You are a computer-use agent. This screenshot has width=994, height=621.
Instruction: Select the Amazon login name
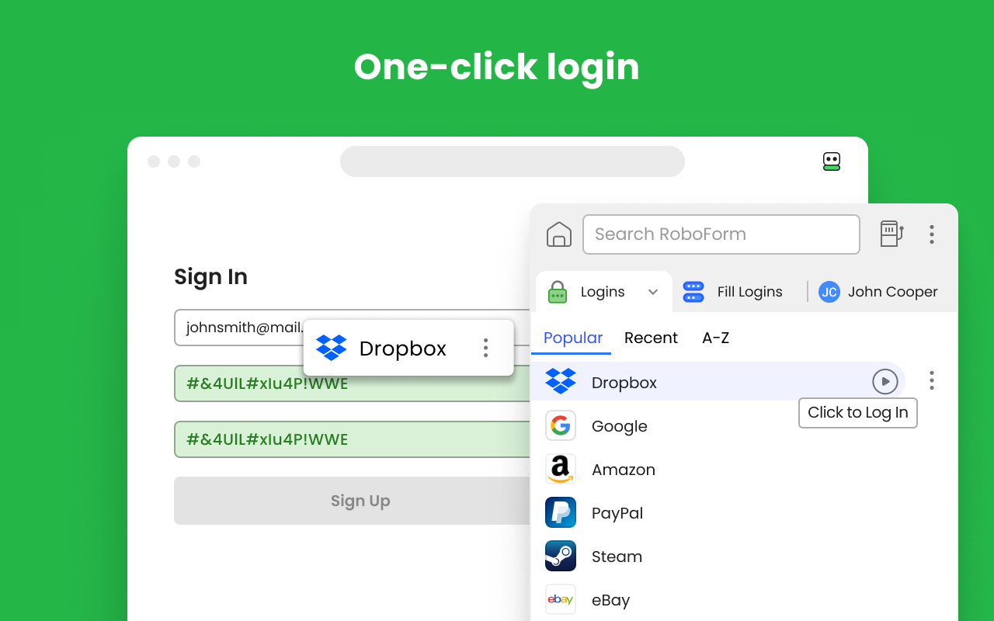point(624,470)
